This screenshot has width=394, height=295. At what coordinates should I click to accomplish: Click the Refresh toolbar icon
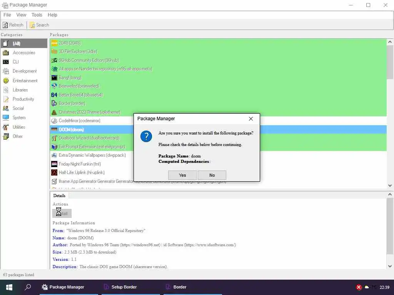(5, 25)
